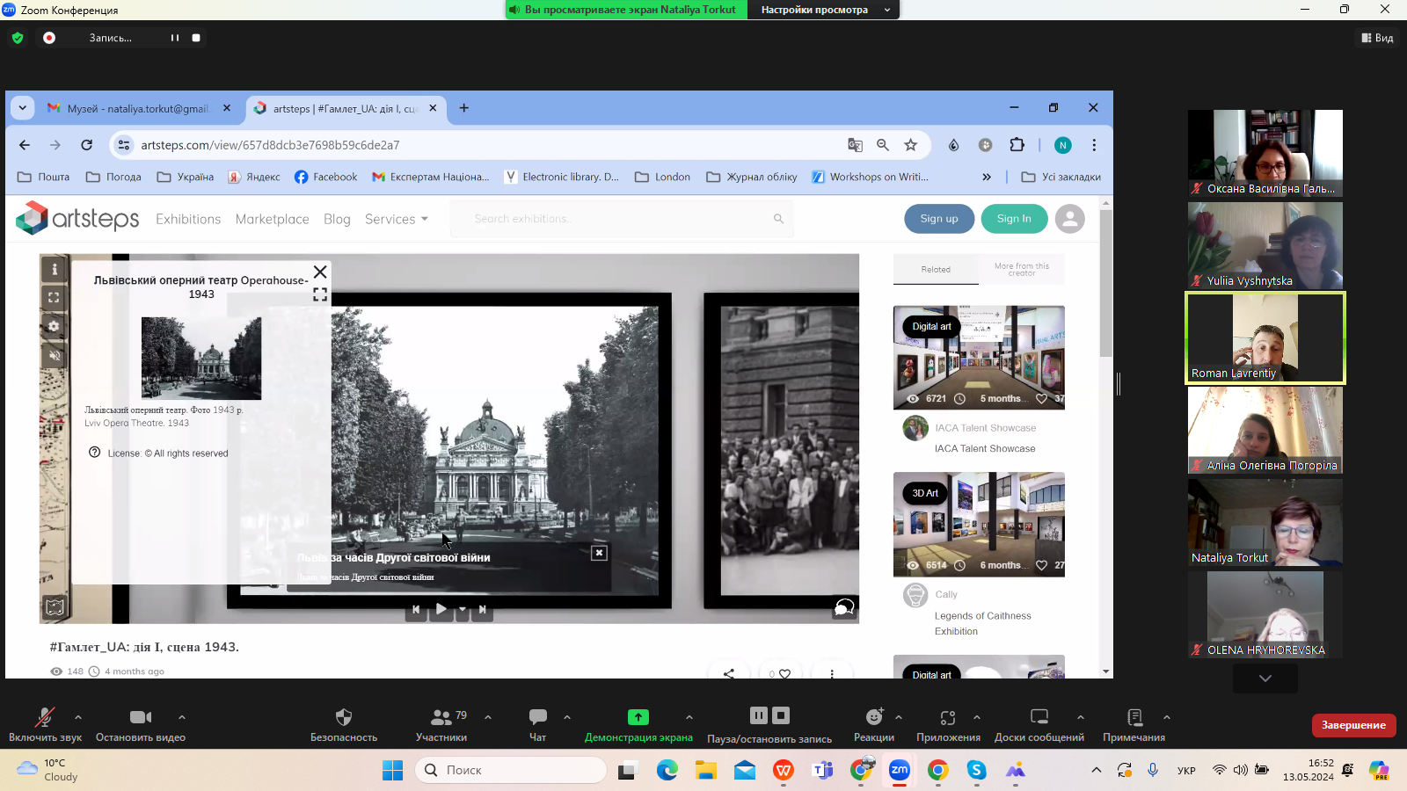Expand the participants options arrow

point(488,717)
